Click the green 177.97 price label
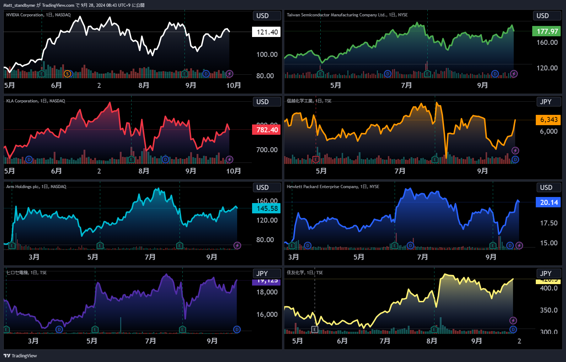 (x=546, y=31)
